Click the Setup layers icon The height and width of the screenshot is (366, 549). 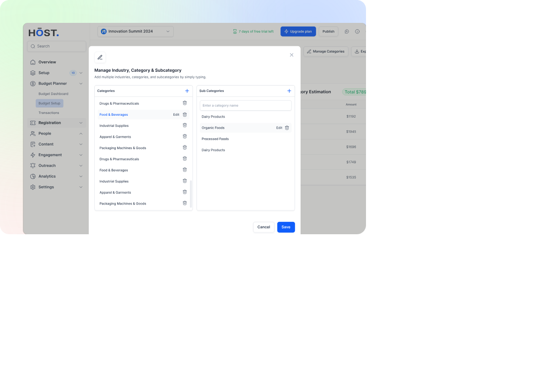click(x=32, y=73)
